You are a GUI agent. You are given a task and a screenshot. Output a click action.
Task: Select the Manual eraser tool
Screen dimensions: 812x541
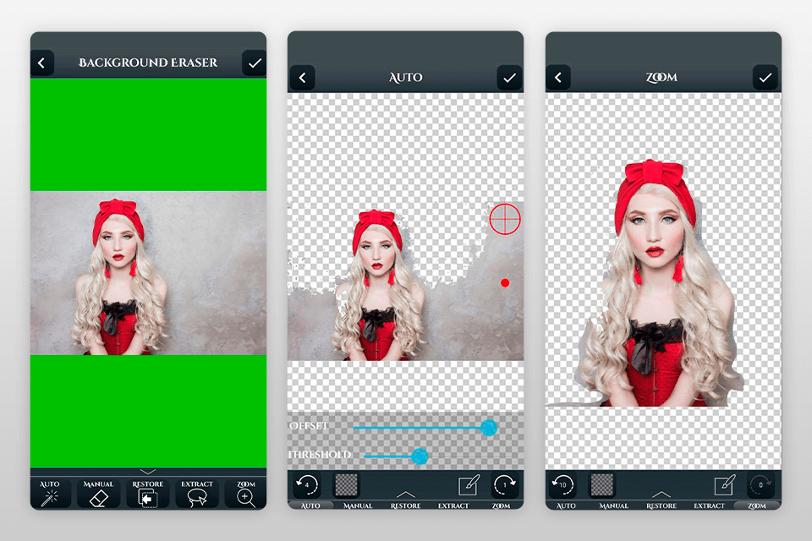pyautogui.click(x=98, y=494)
